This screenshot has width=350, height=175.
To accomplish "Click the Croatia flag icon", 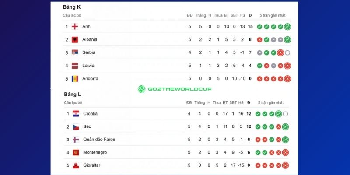I will 76,114.
